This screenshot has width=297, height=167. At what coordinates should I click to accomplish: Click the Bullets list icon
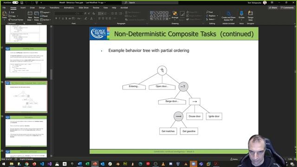click(x=100, y=13)
